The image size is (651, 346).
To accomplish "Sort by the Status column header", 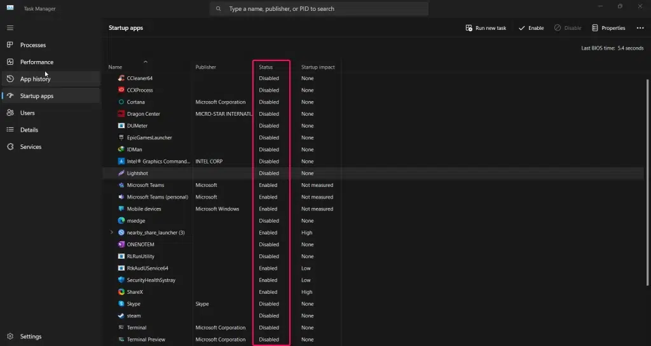I will tap(266, 67).
